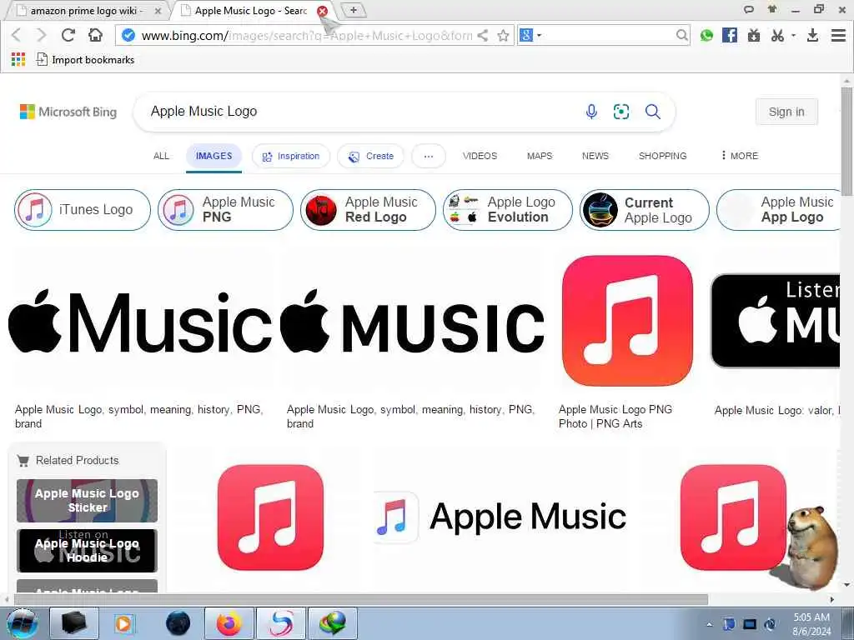
Task: Go to Microsoft Bing home logo
Action: pyautogui.click(x=68, y=112)
